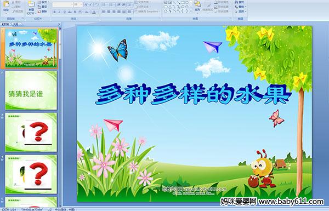Open the font size combo box
329x211 pixels.
pos(78,4)
